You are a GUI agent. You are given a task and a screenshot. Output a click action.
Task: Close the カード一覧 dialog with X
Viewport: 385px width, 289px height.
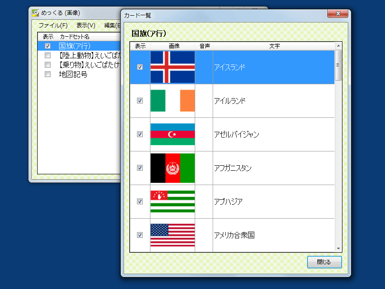click(338, 13)
